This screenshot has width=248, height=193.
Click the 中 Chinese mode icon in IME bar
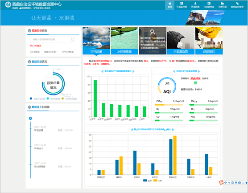pos(226,183)
